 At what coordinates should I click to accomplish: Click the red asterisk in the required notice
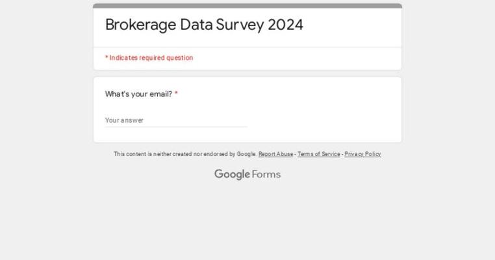click(x=107, y=58)
